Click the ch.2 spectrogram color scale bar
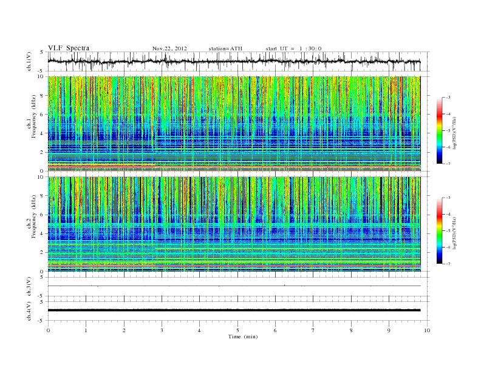The image size is (481, 371). pos(439,231)
